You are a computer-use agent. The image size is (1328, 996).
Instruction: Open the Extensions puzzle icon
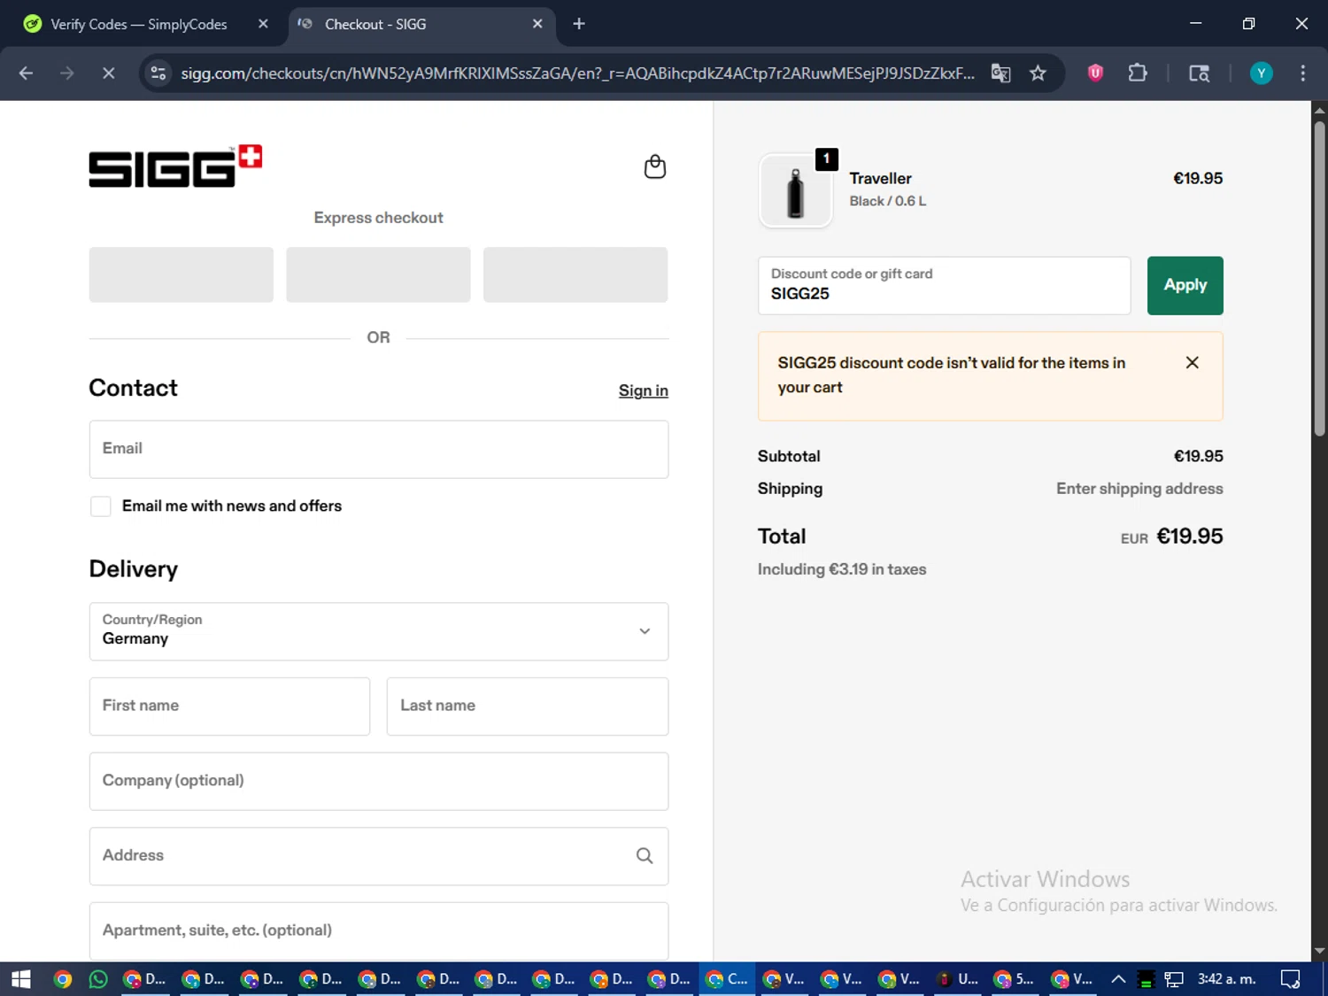tap(1138, 73)
